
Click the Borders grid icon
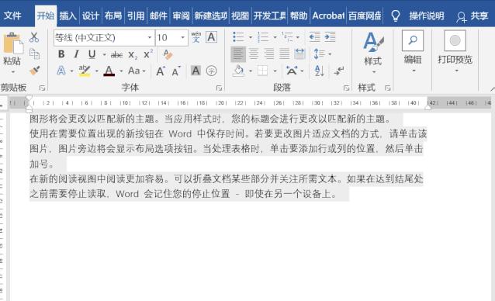(263, 71)
